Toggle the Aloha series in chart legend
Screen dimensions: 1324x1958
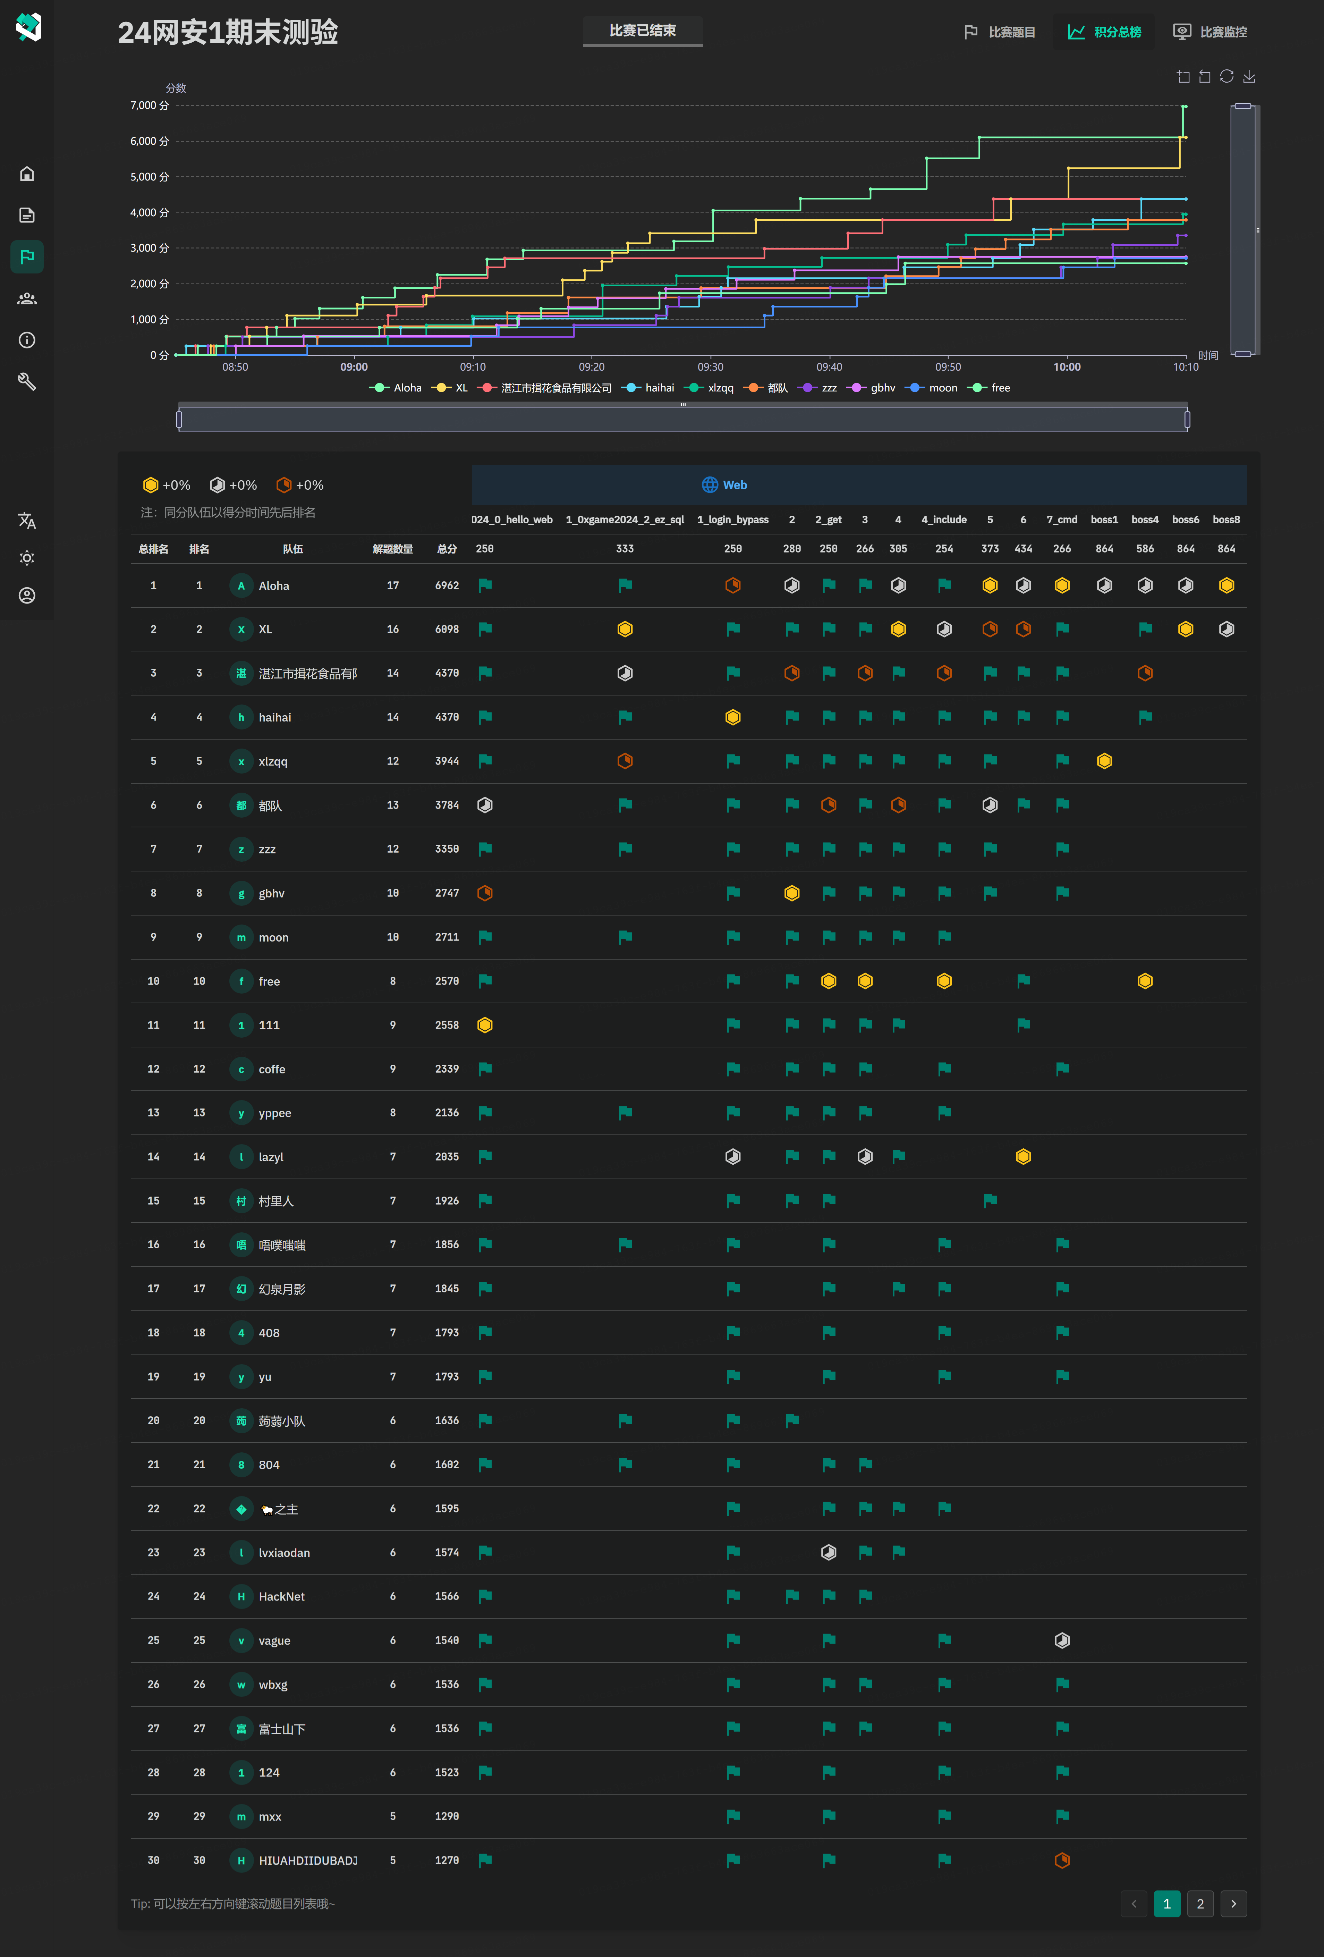(396, 388)
